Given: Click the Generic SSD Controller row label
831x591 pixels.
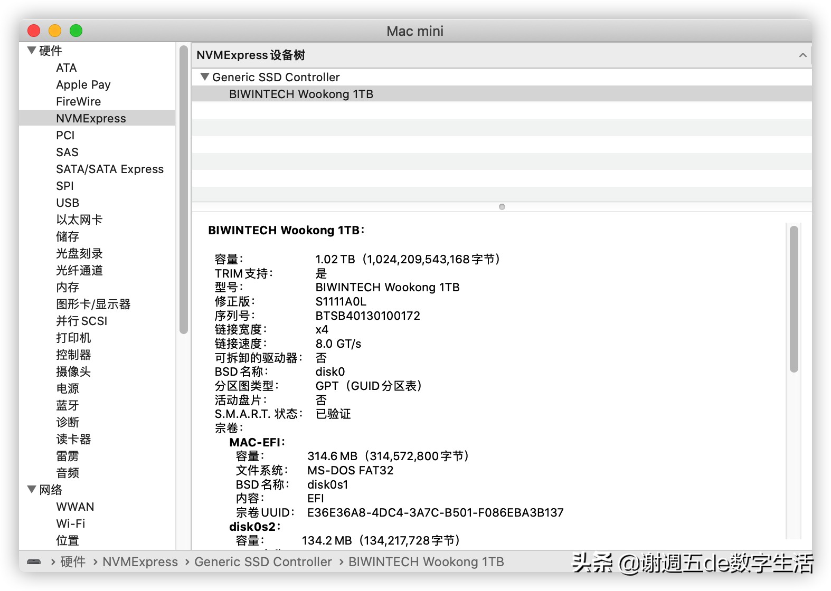Looking at the screenshot, I should (276, 77).
